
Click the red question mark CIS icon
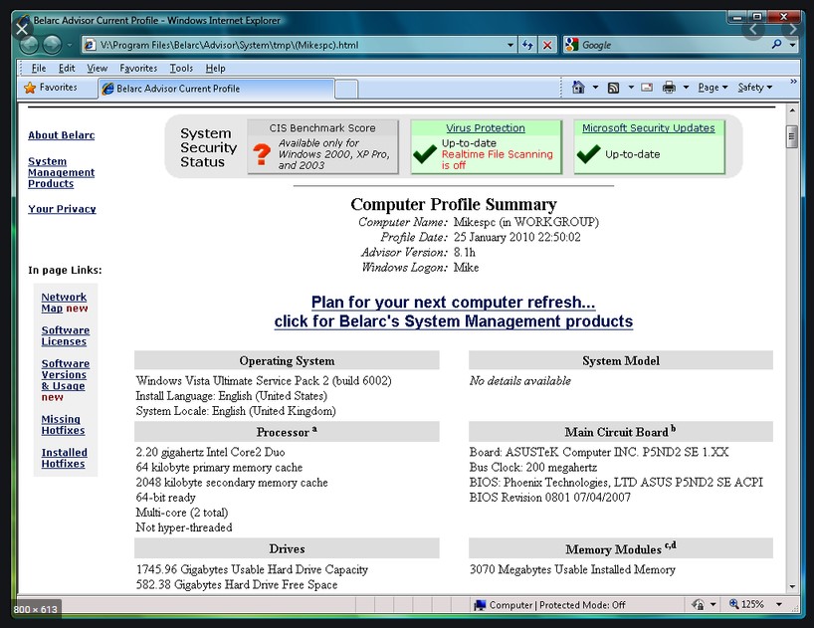pyautogui.click(x=262, y=154)
